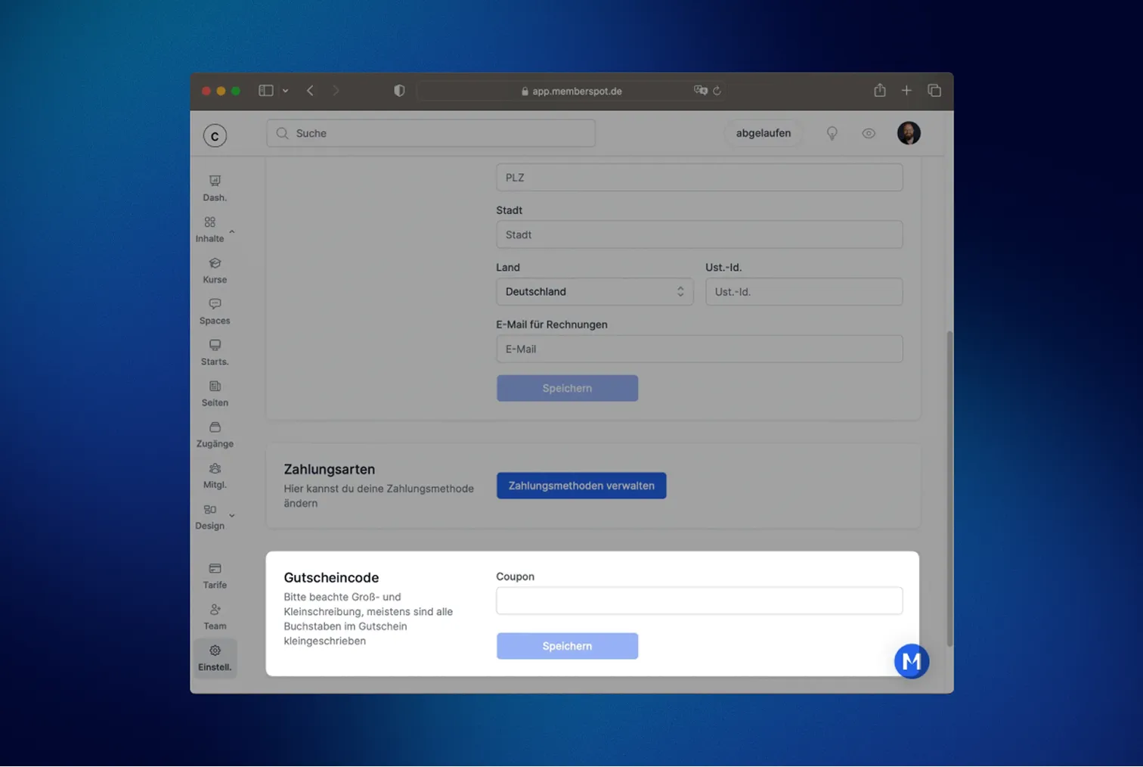Open Spaces in the sidebar
The image size is (1143, 767).
[215, 311]
